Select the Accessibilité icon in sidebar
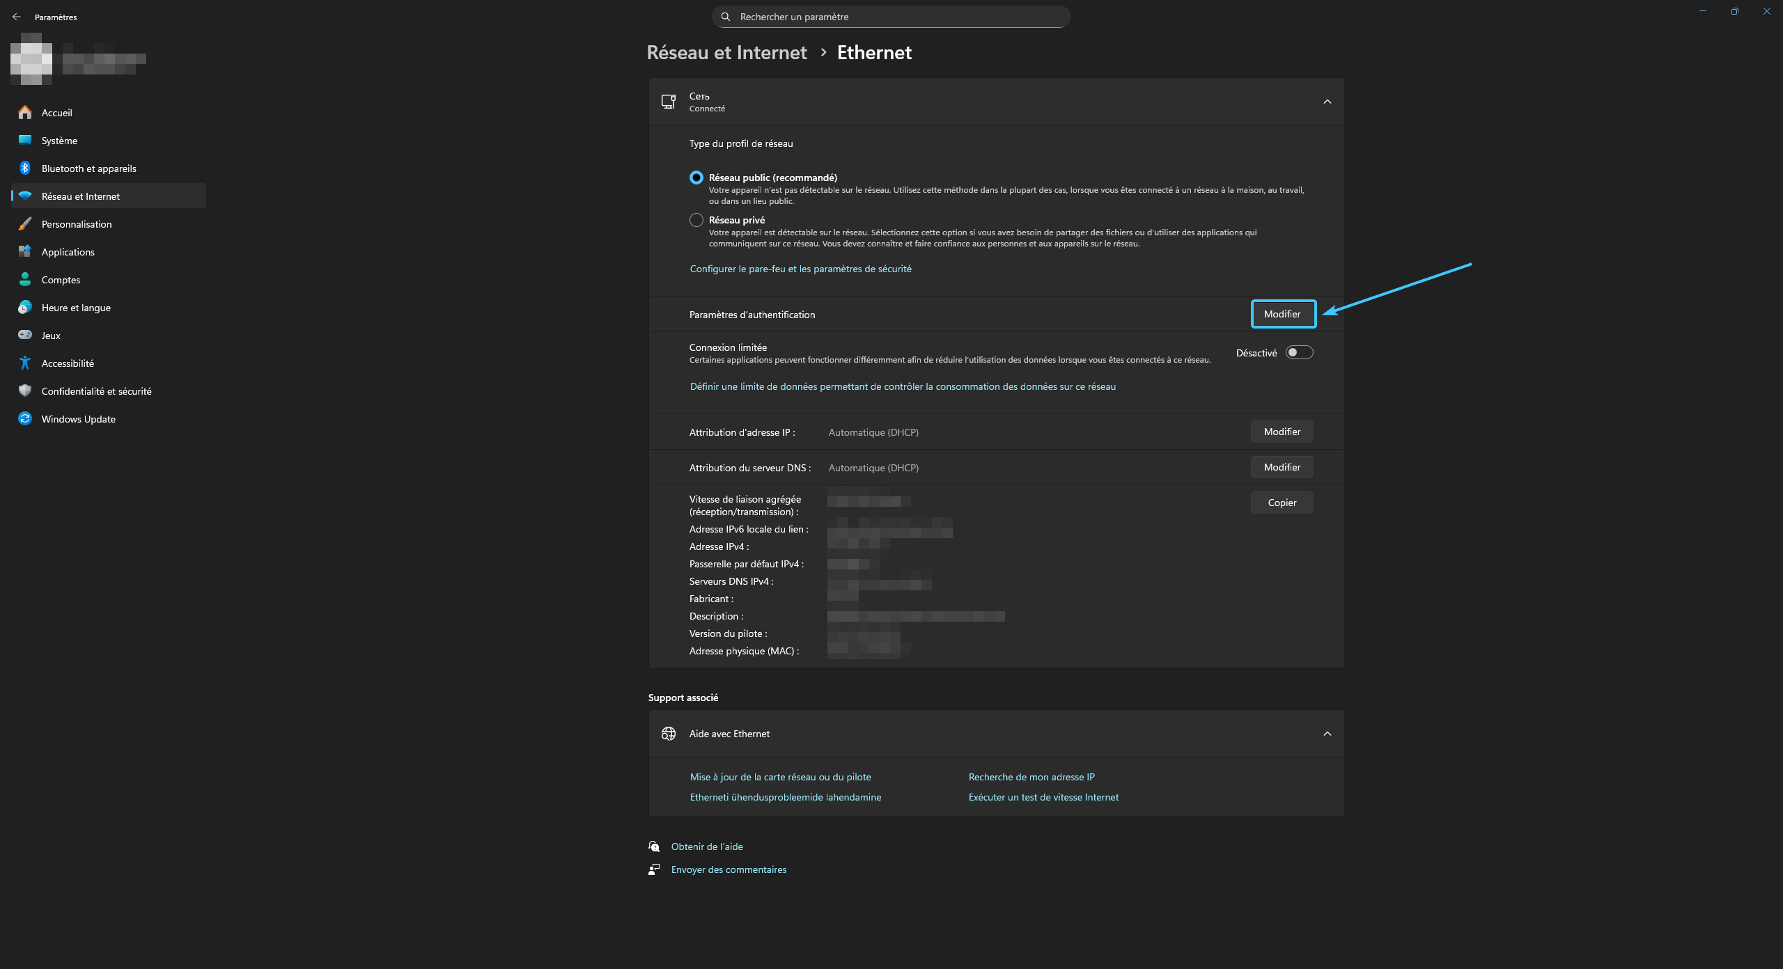Screen dimensions: 1783x969 click(x=25, y=363)
